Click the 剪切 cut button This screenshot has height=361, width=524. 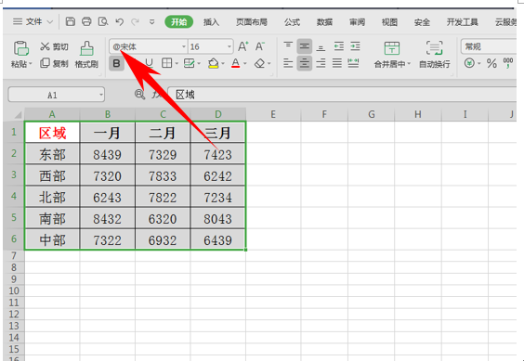[x=54, y=46]
